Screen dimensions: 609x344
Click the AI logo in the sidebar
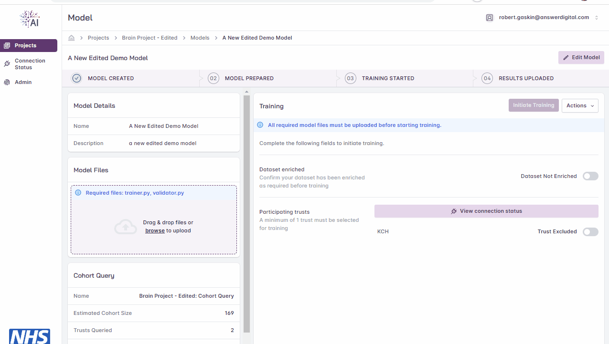point(30,19)
